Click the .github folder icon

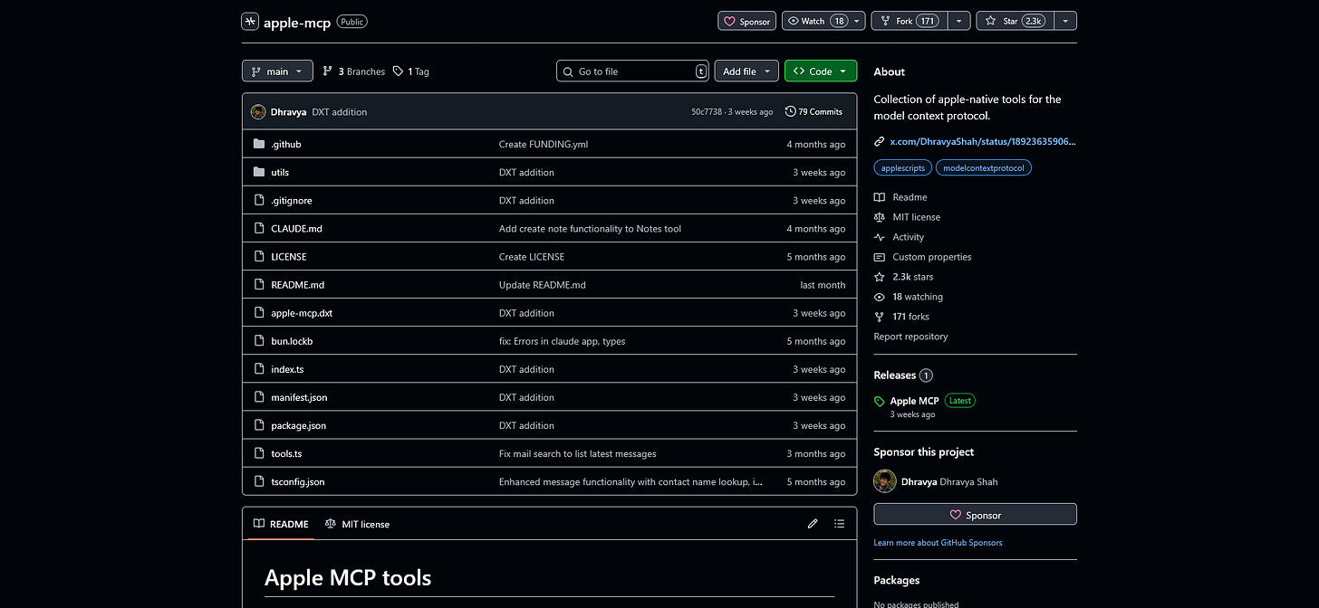coord(259,144)
